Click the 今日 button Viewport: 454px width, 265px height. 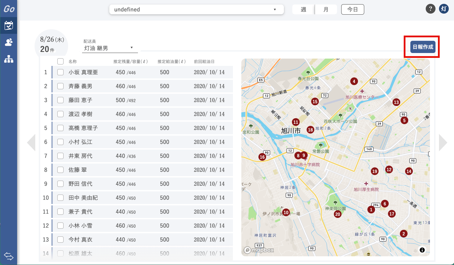pos(353,9)
